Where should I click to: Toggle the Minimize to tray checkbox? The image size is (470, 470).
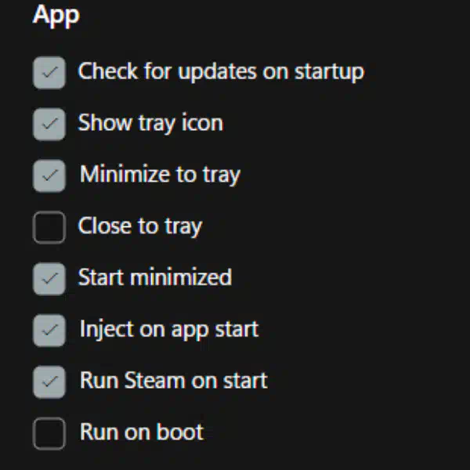point(49,175)
